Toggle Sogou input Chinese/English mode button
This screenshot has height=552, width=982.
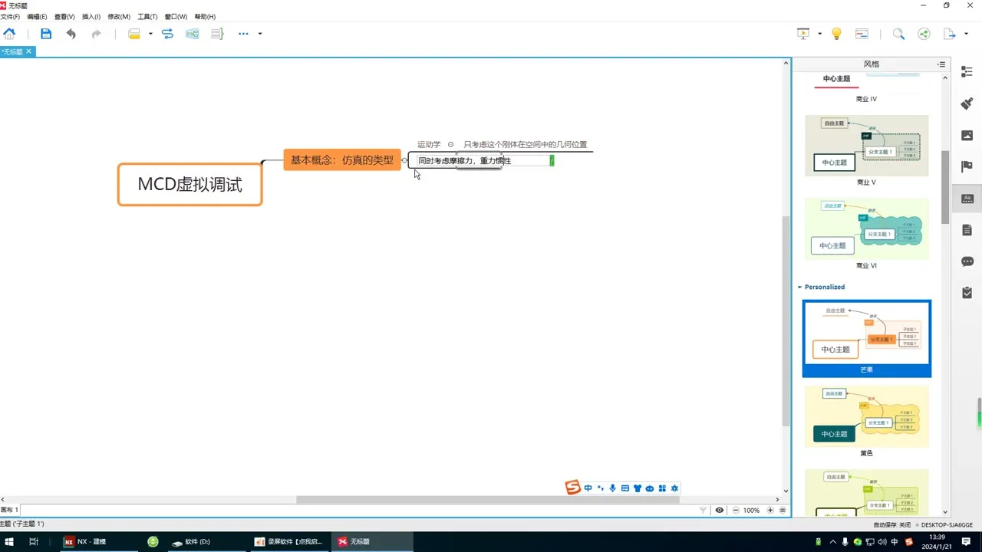[x=588, y=488]
